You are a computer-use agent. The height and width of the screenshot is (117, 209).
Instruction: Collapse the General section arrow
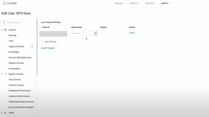click(2, 30)
